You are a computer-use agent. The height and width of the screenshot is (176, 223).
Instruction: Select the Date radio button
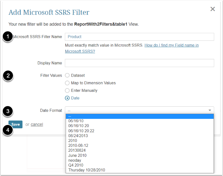[x=67, y=98]
